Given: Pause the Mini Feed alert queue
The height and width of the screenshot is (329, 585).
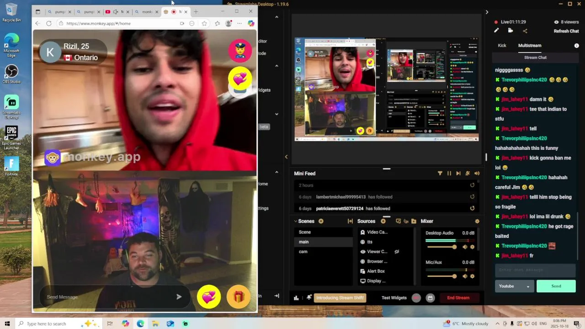Looking at the screenshot, I should tap(449, 173).
